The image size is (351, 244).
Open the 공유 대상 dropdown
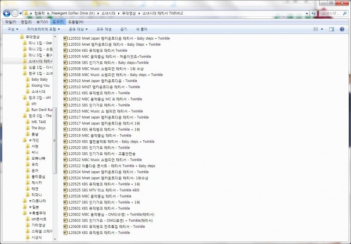pyautogui.click(x=78, y=30)
